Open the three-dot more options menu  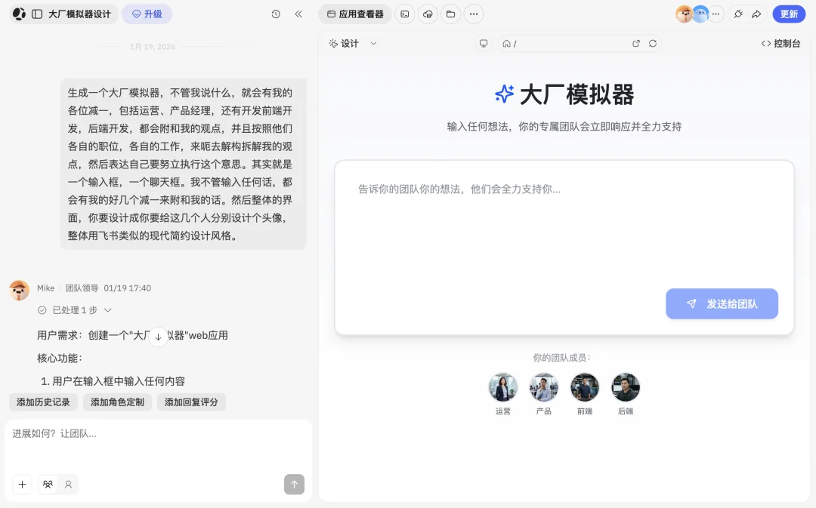pyautogui.click(x=473, y=14)
